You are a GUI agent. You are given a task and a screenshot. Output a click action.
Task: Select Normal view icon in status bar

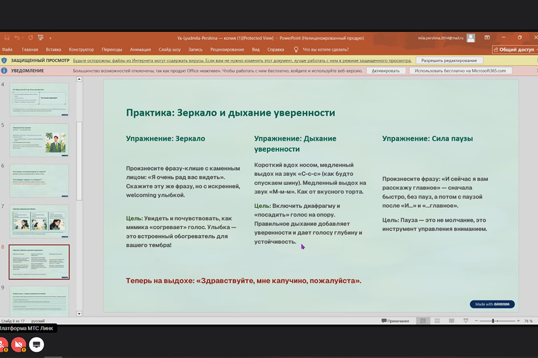(x=423, y=321)
